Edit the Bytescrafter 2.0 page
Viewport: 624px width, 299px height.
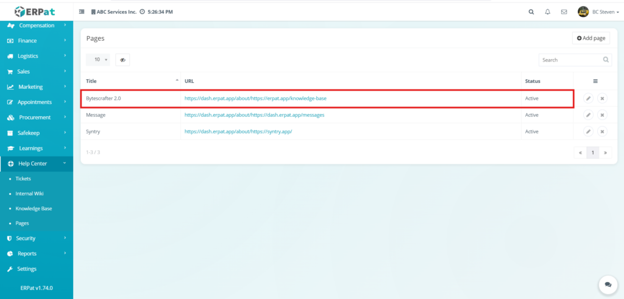[x=588, y=98]
